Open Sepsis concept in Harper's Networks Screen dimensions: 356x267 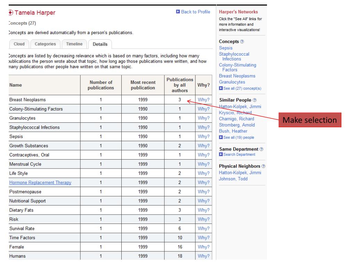pyautogui.click(x=226, y=48)
